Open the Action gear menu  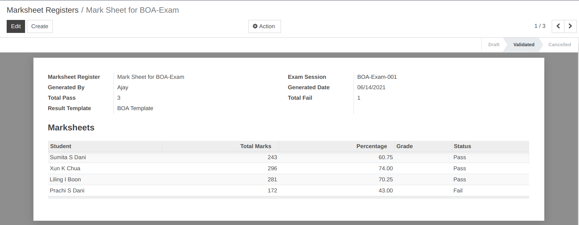(x=264, y=26)
